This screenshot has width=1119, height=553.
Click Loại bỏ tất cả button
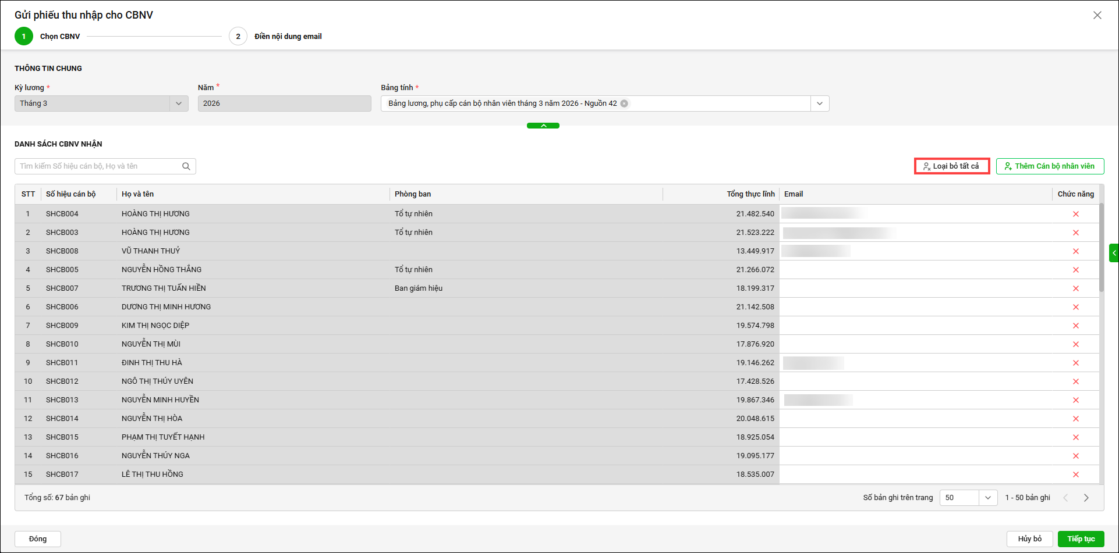(x=951, y=166)
